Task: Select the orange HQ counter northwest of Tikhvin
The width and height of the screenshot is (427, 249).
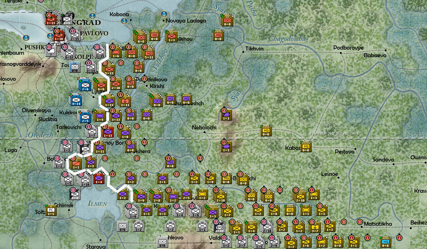Action: click(x=219, y=36)
